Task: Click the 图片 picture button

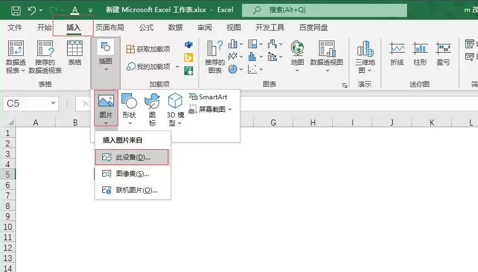Action: coord(106,108)
